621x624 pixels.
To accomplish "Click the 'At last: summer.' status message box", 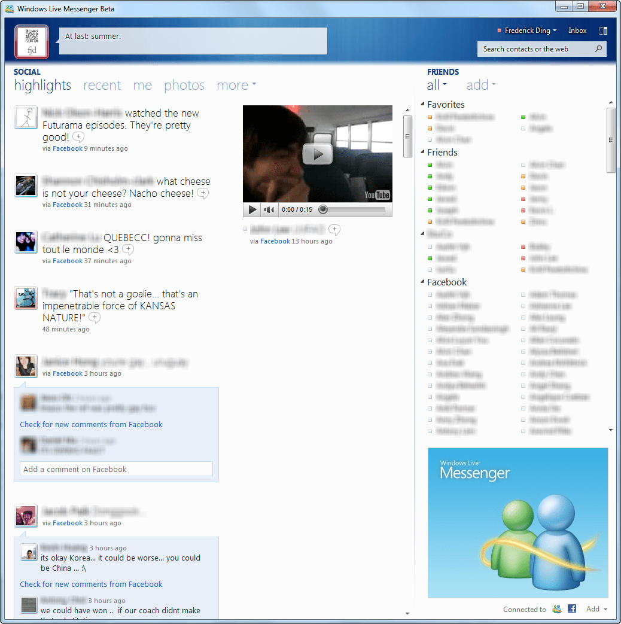I will (x=193, y=41).
